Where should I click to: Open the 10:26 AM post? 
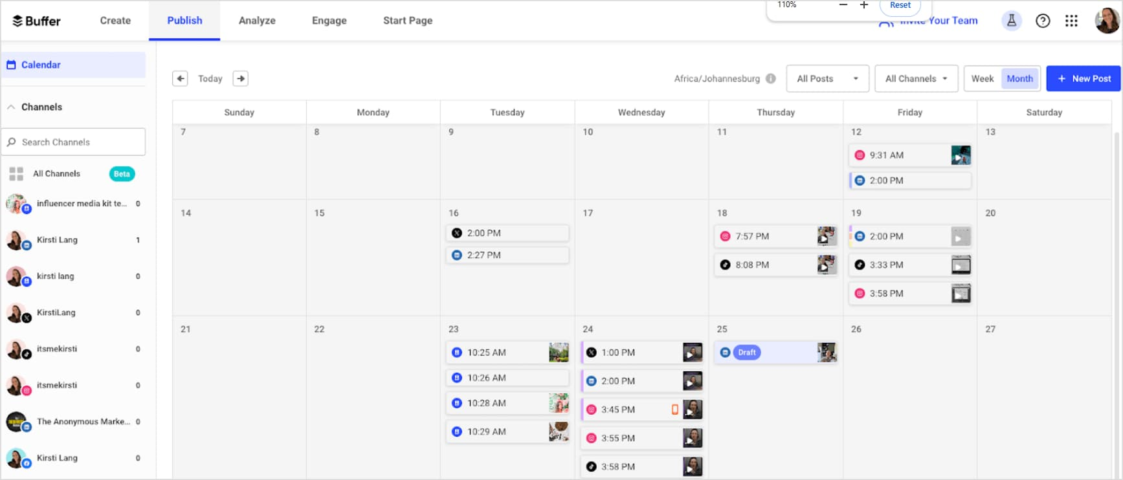point(507,378)
